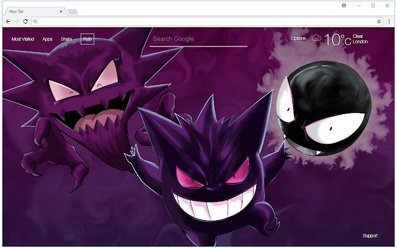
Task: Click the Support link
Action: [x=370, y=236]
